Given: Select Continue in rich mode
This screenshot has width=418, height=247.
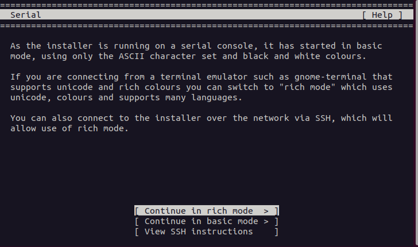Looking at the screenshot, I should point(207,211).
